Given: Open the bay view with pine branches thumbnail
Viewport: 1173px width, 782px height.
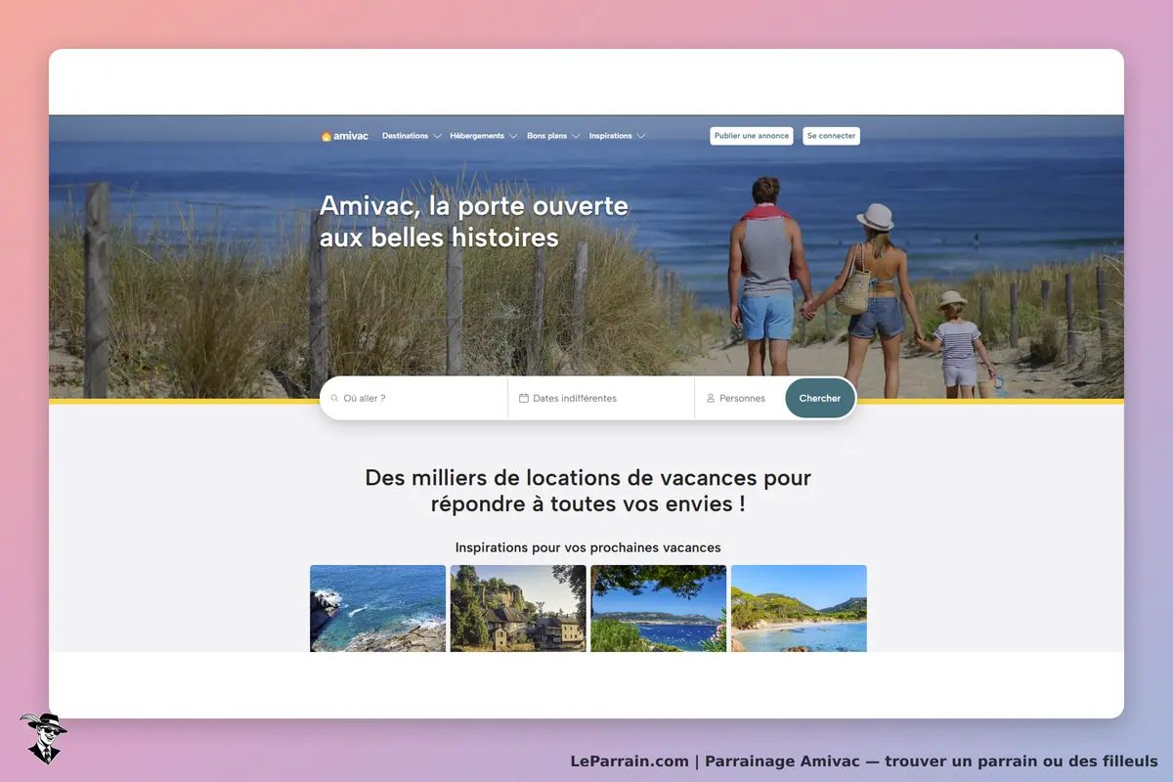Looking at the screenshot, I should click(x=659, y=608).
